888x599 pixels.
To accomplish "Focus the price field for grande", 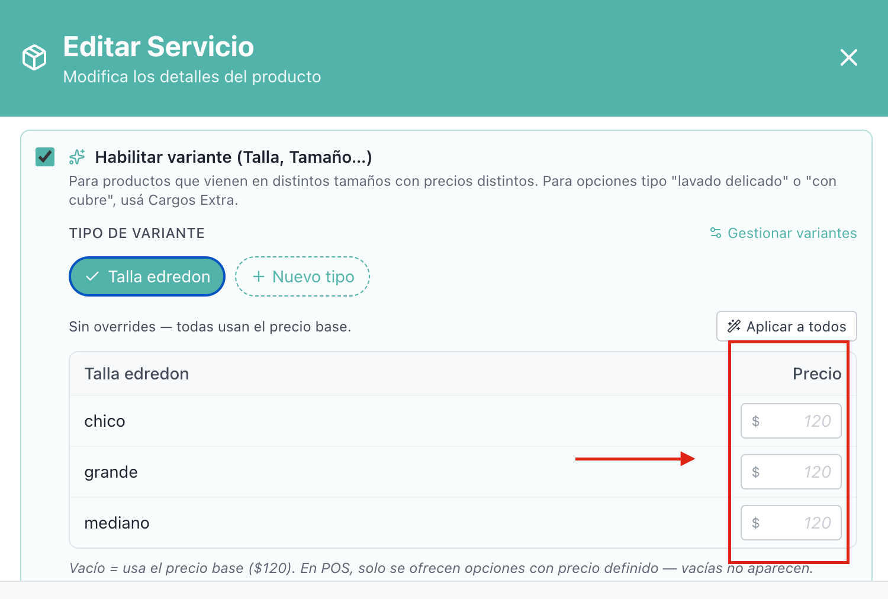I will click(x=791, y=472).
